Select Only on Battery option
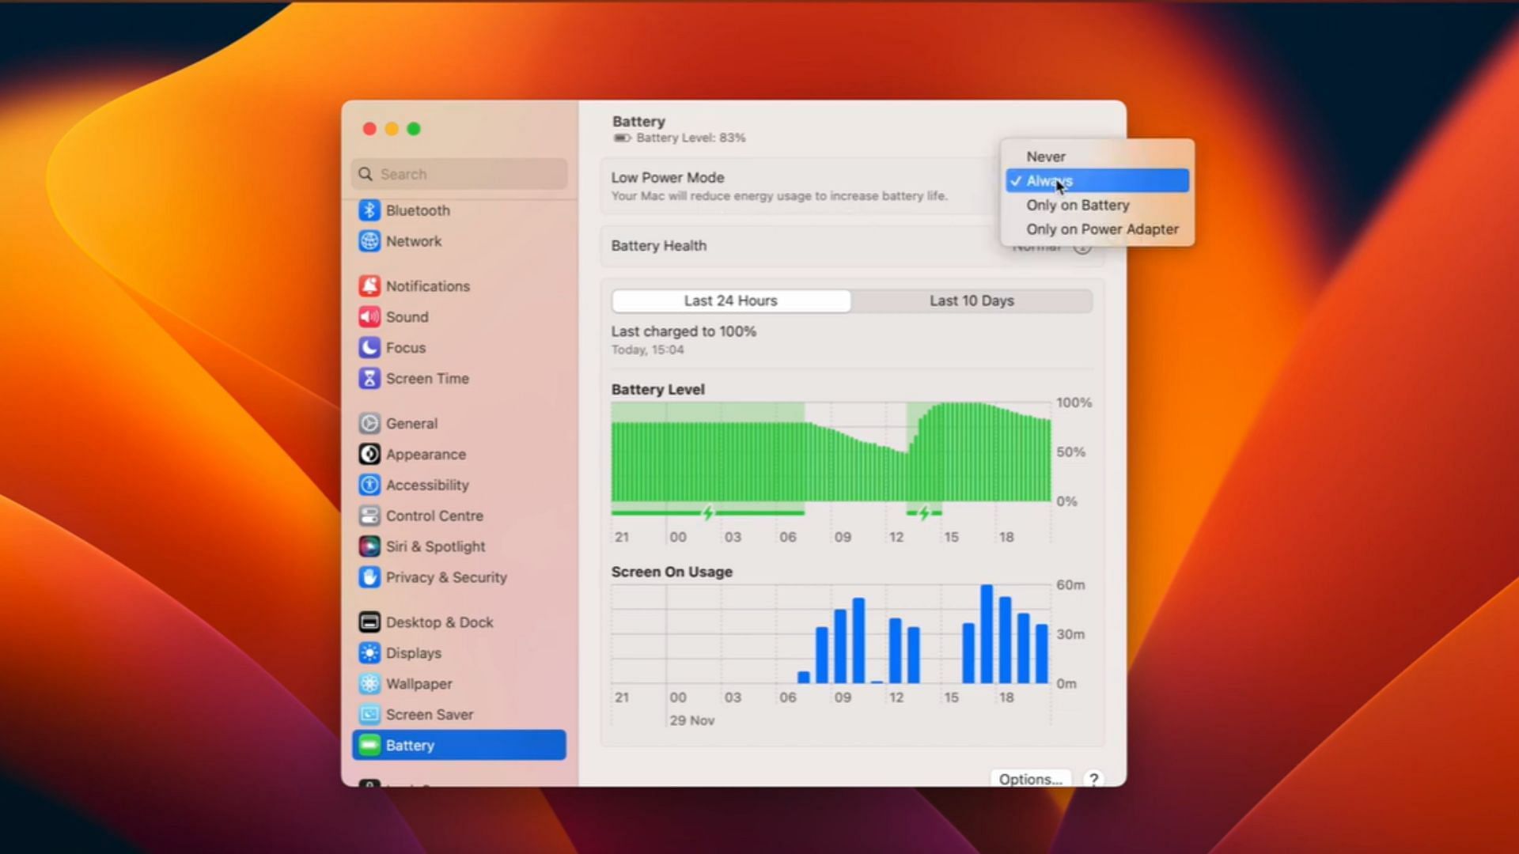Screen dimensions: 1519x854 click(1077, 204)
